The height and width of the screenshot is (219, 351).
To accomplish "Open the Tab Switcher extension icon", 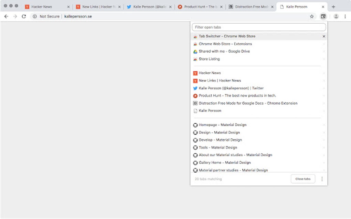I will tap(323, 16).
